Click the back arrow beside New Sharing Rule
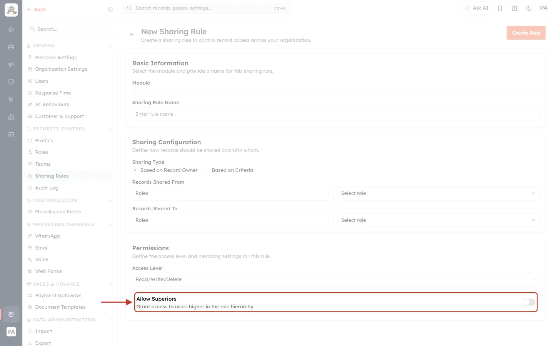This screenshot has height=346, width=554. pyautogui.click(x=132, y=35)
